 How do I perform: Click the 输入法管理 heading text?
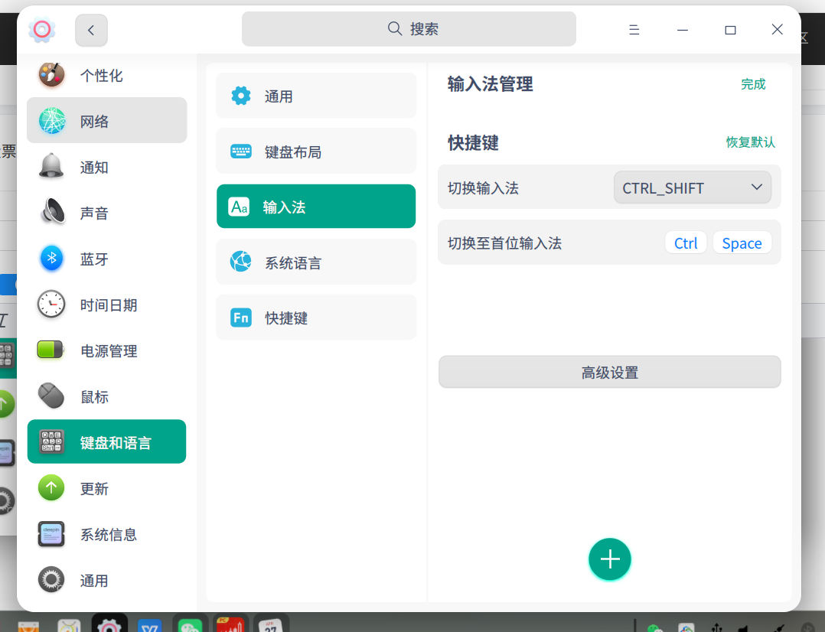[x=490, y=84]
